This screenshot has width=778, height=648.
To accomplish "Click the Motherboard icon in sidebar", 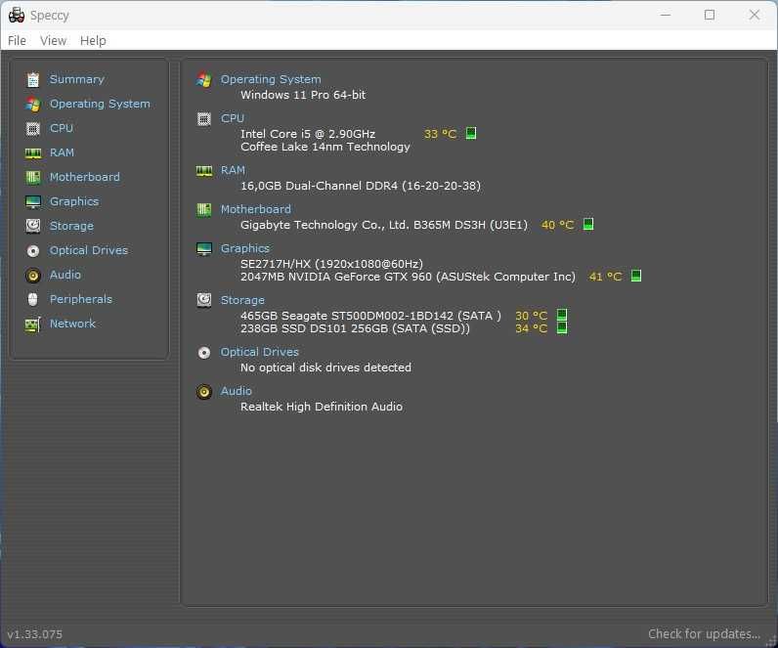I will (33, 177).
